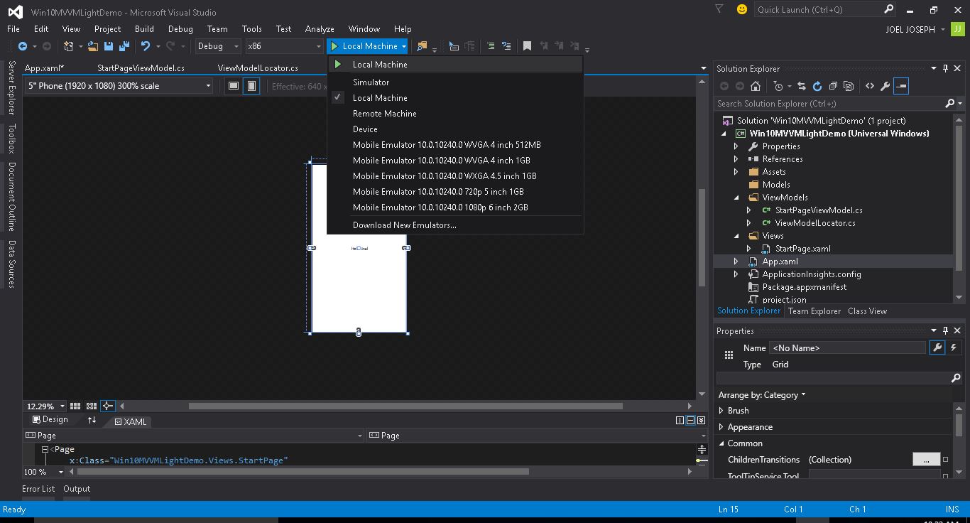
Task: Click Collapse All in Solution Explorer
Action: pos(832,86)
